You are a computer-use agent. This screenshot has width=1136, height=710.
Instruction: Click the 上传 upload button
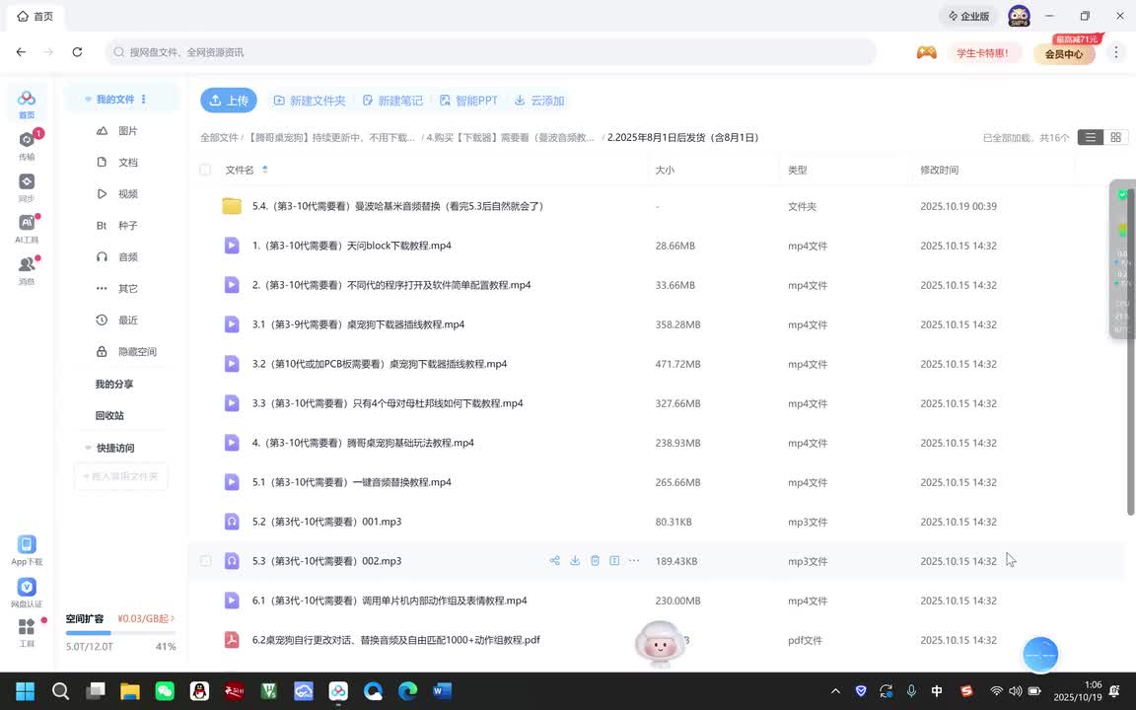coord(229,100)
